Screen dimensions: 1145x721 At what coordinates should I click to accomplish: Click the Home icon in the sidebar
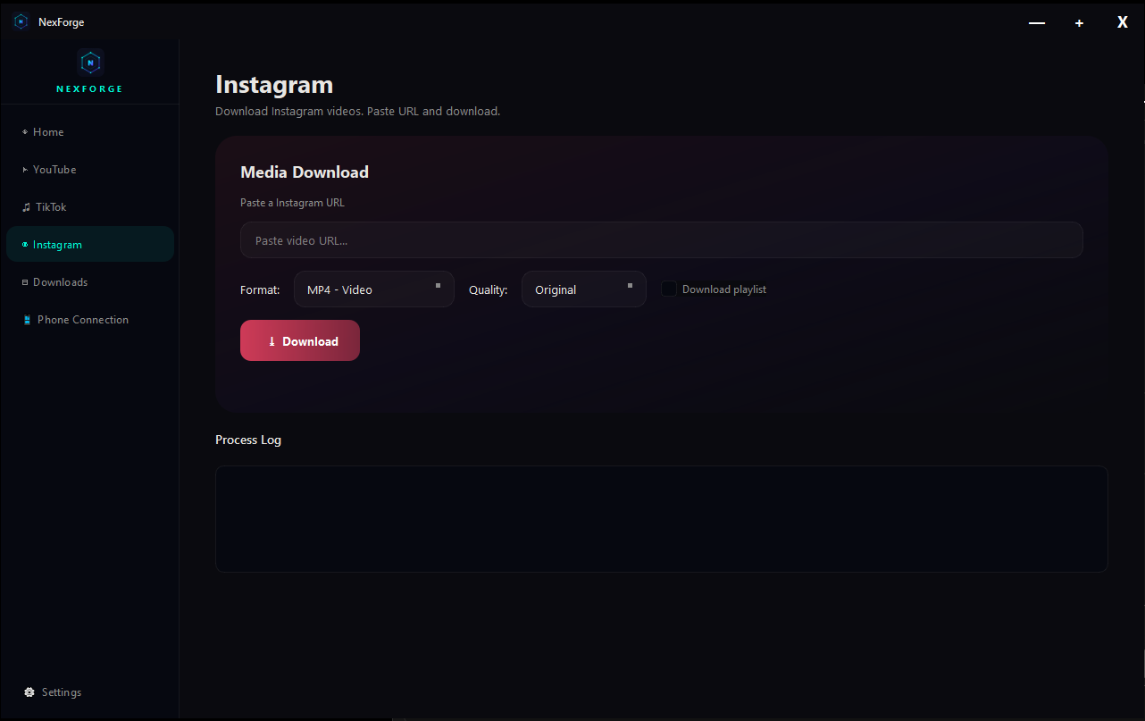click(25, 132)
